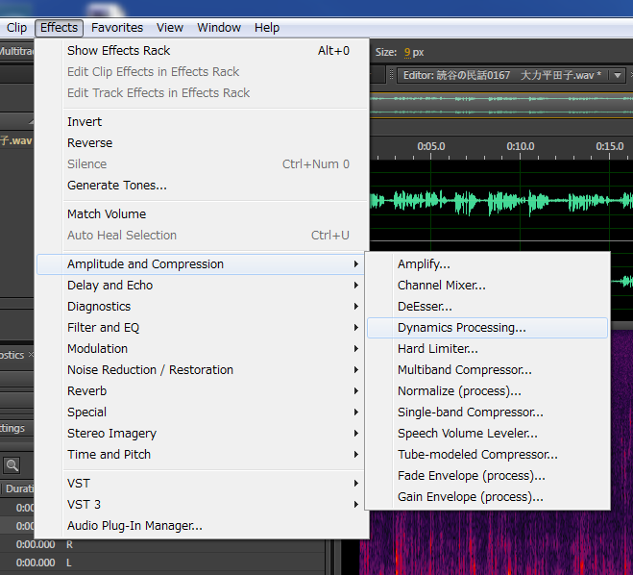Open the Clip menu
633x575 pixels.
16,28
